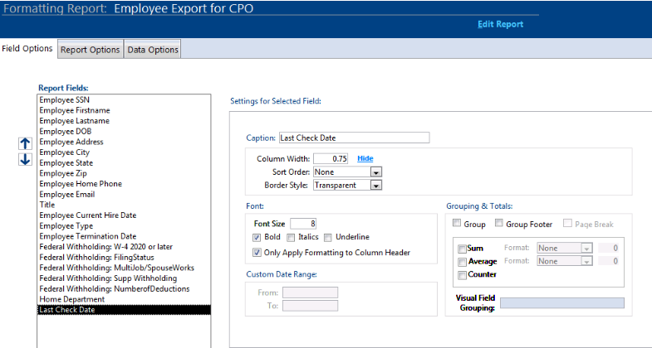Image resolution: width=652 pixels, height=348 pixels.
Task: Move selected field up with arrow icon
Action: point(25,143)
